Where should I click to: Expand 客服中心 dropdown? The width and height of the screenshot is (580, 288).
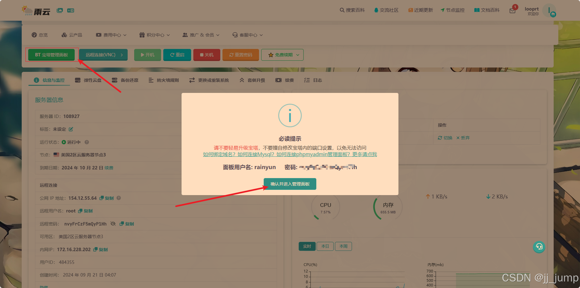point(248,35)
